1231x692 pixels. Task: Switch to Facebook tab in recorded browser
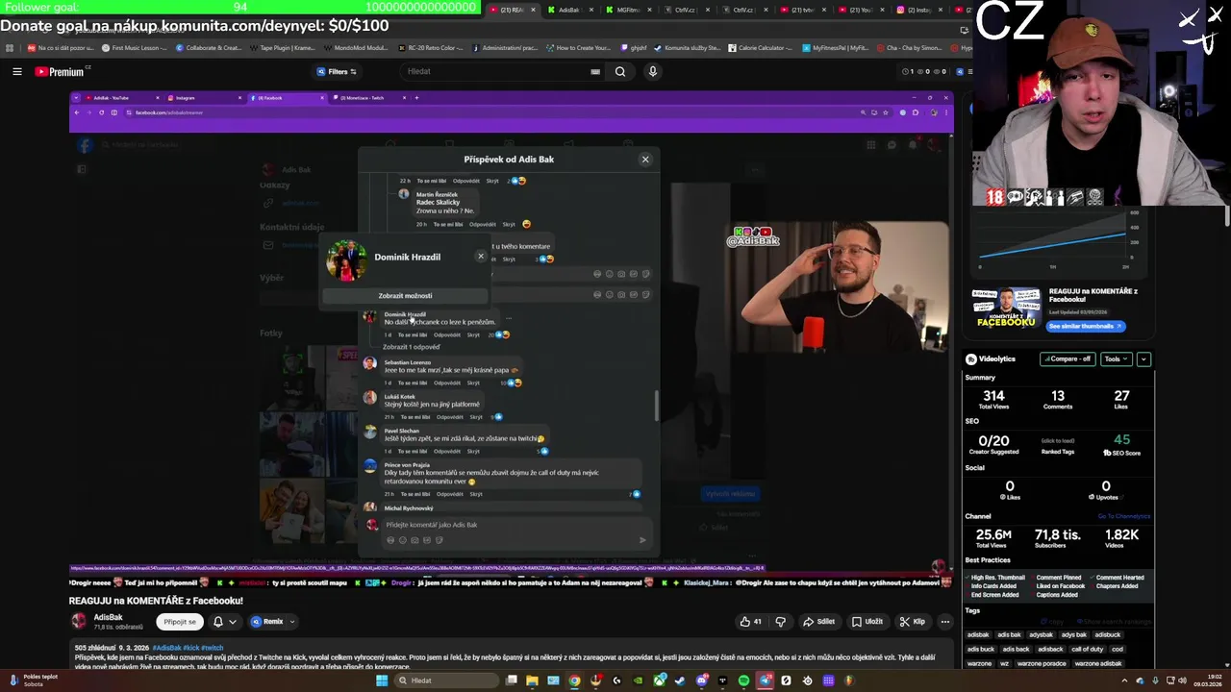[286, 98]
